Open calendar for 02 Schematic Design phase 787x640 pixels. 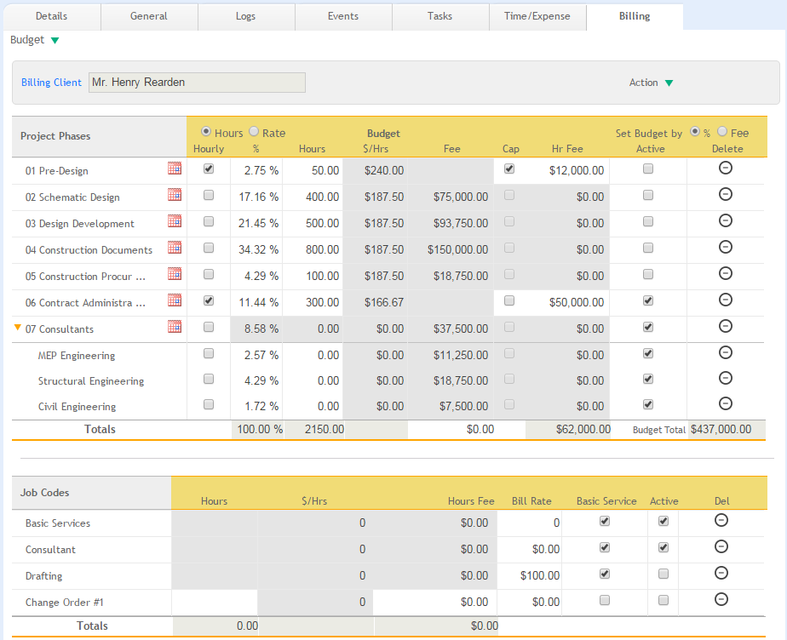[x=175, y=195]
